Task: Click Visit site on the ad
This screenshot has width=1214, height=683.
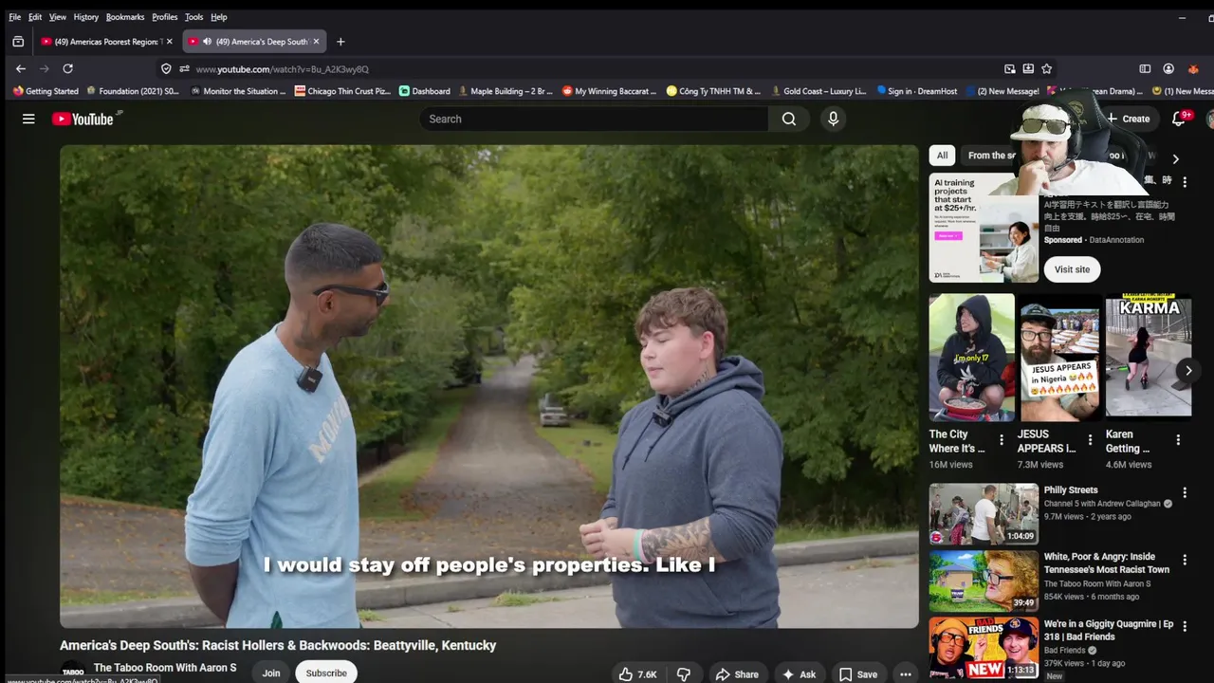Action: coord(1072,269)
